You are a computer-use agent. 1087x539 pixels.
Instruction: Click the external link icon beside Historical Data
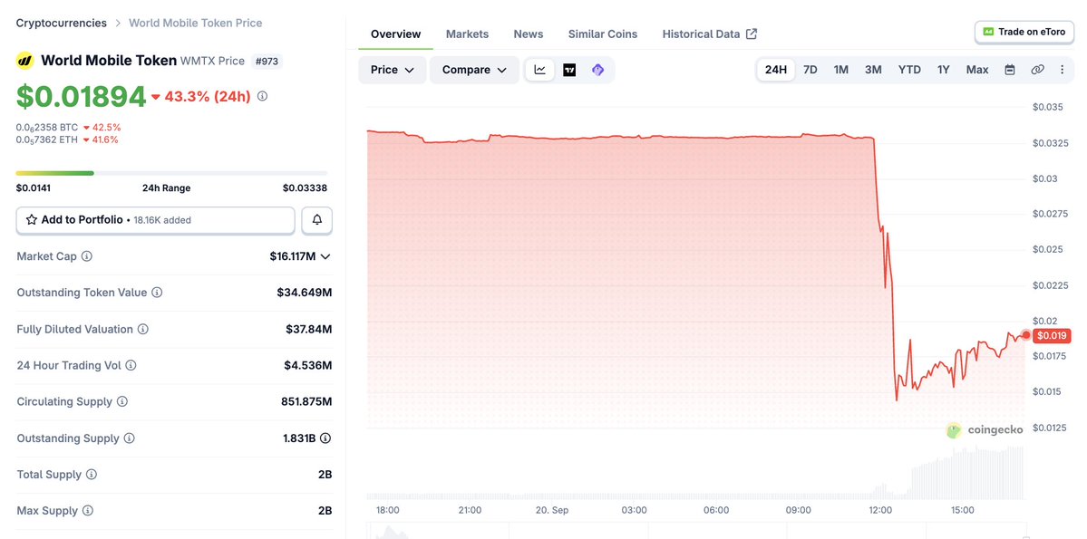[x=752, y=34]
